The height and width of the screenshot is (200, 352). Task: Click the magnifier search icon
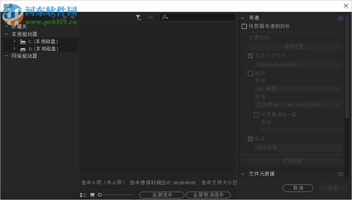point(165,17)
